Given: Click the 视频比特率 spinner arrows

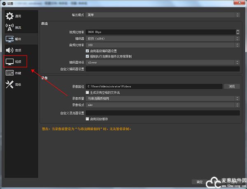Looking at the screenshot, I should point(238,32).
